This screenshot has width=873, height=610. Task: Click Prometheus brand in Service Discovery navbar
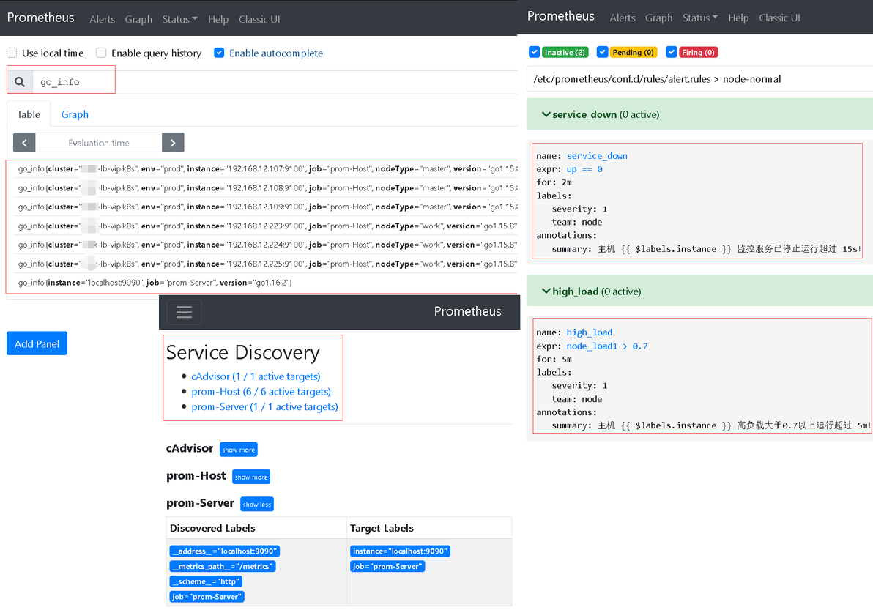(x=468, y=311)
